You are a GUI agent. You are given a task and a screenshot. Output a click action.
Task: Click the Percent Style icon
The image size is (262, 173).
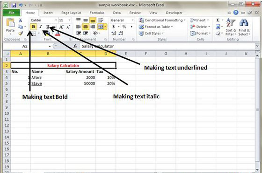pos(124,27)
